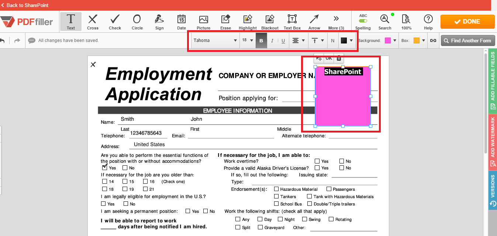Open the vertical alignment dropdown

317,40
